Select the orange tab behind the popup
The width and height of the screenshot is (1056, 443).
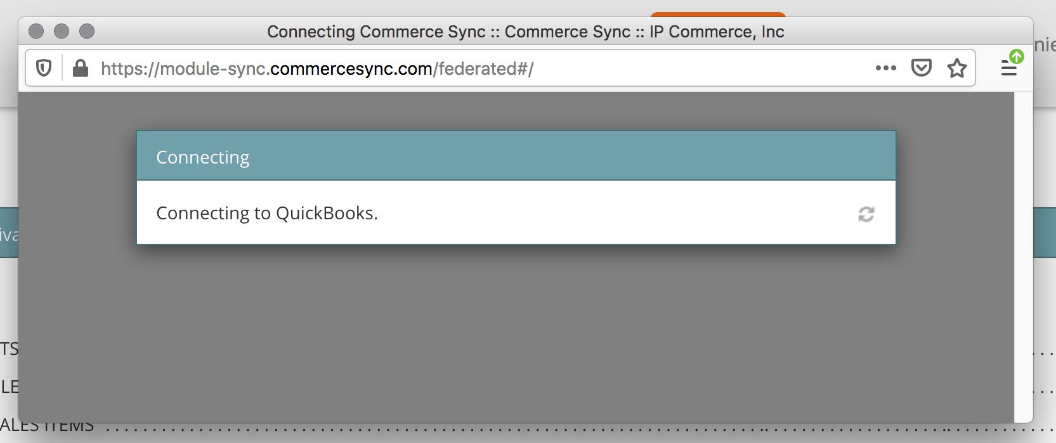click(x=717, y=14)
